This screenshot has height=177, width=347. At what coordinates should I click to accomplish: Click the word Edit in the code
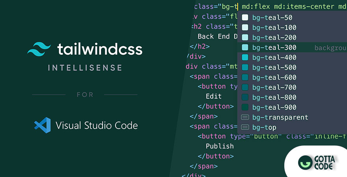coord(214,96)
